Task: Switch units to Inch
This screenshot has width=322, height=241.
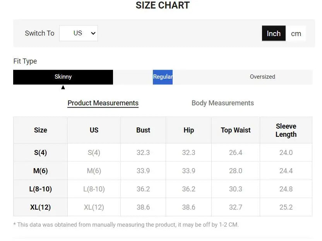Action: (x=274, y=34)
